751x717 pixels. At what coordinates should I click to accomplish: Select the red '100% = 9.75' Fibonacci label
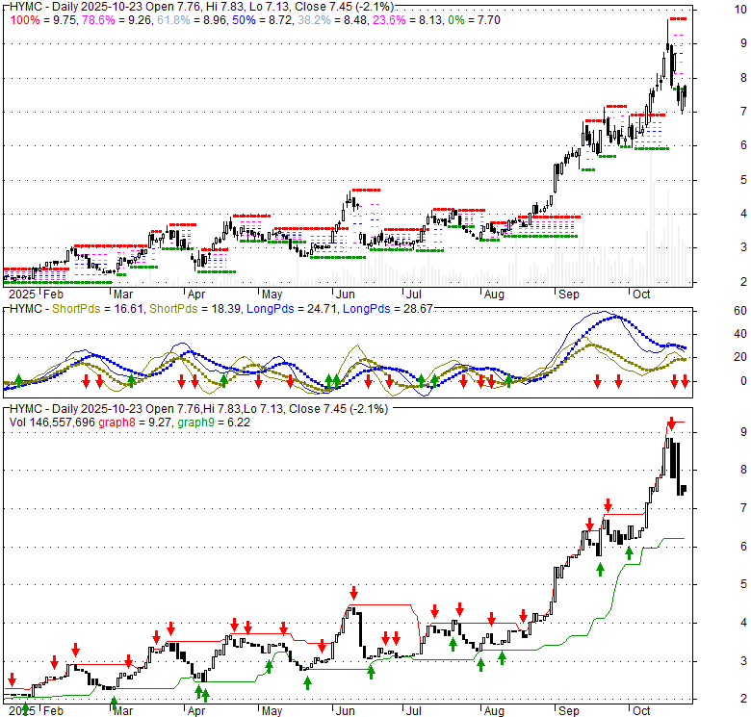pos(44,20)
